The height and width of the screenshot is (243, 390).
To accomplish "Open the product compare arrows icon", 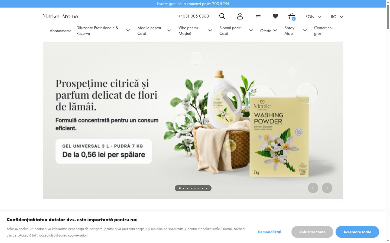I will tap(258, 16).
